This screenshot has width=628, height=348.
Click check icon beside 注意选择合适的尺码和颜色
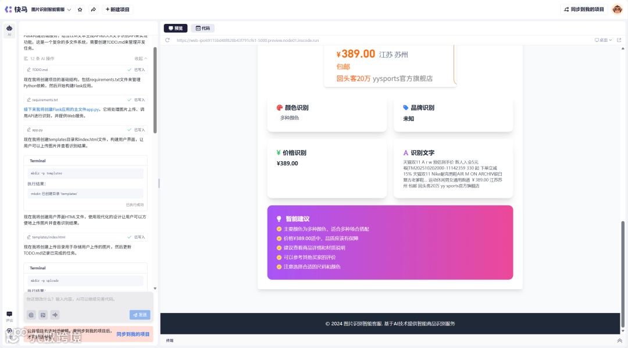[x=279, y=267]
